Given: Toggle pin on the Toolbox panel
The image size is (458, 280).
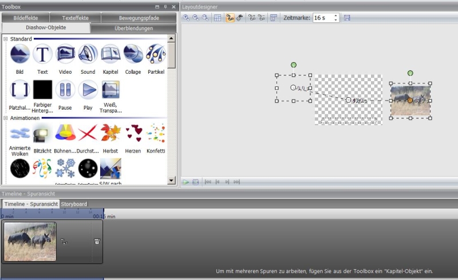Looking at the screenshot, I should 165,6.
